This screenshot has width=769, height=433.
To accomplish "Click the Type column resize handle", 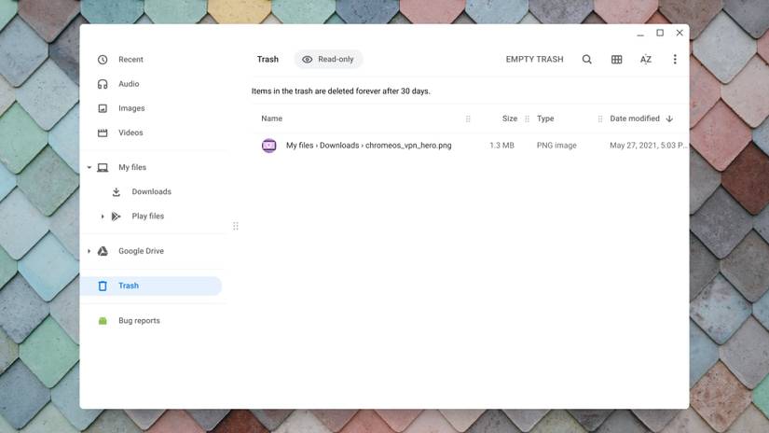I will pyautogui.click(x=600, y=119).
